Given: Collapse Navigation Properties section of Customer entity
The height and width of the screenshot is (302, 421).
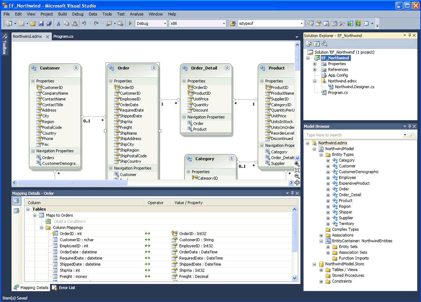Looking at the screenshot, I should click(x=33, y=151).
